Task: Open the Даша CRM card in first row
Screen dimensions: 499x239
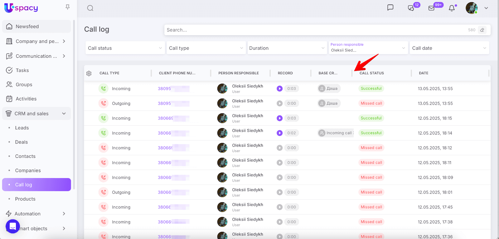Action: 329,89
